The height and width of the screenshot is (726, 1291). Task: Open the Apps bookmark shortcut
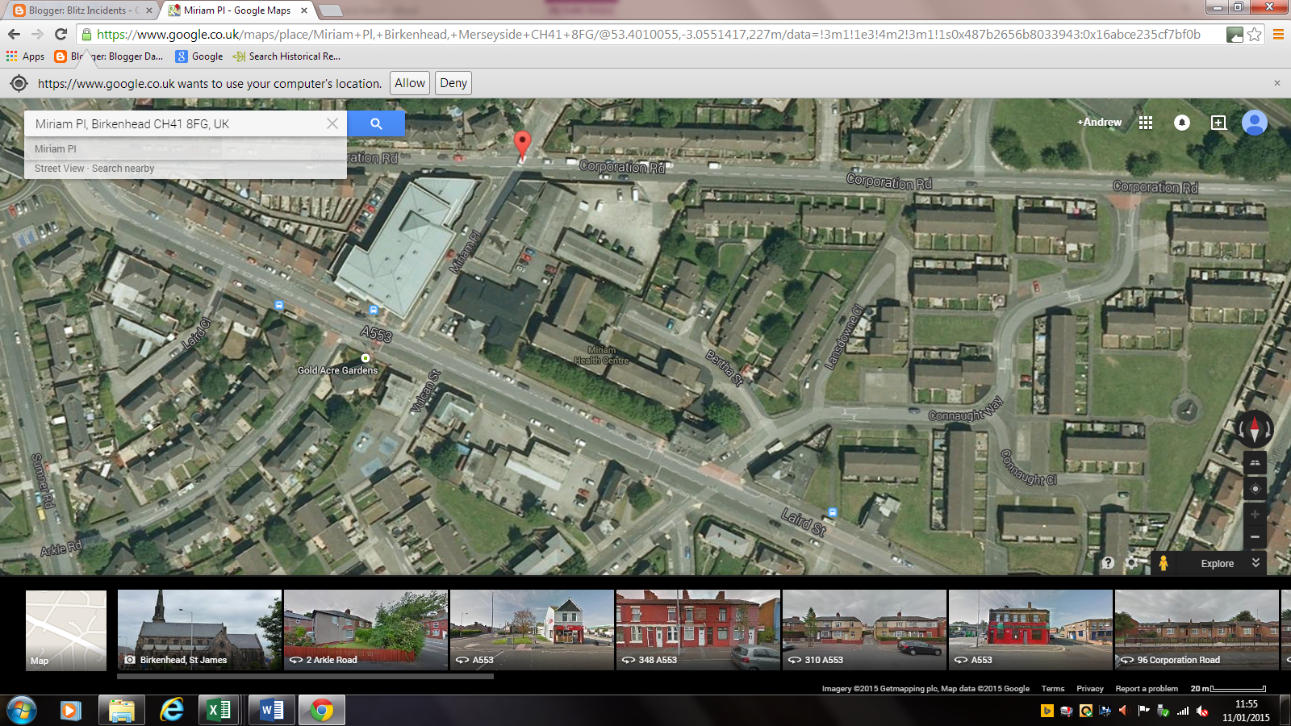pos(25,56)
